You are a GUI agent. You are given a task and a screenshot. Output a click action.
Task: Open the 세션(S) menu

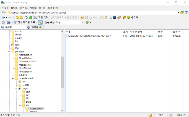click(x=33, y=8)
